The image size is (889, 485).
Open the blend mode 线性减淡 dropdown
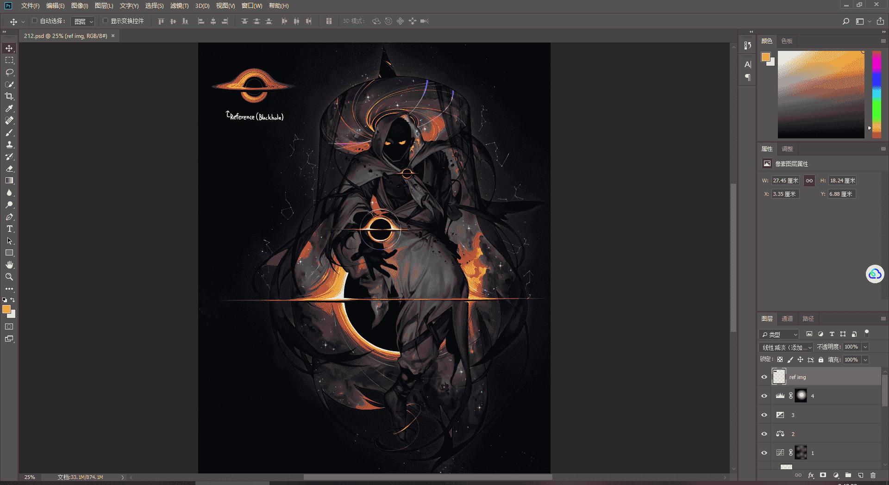[786, 347]
